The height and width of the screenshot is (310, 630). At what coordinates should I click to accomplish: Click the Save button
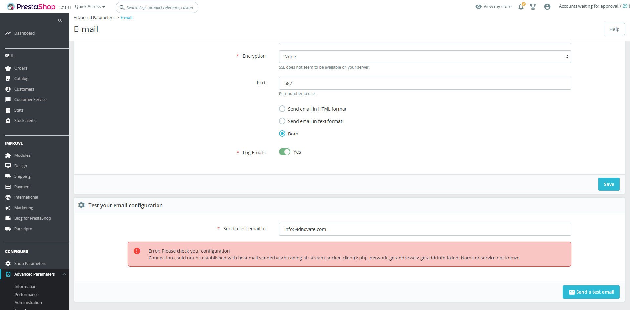click(x=609, y=184)
